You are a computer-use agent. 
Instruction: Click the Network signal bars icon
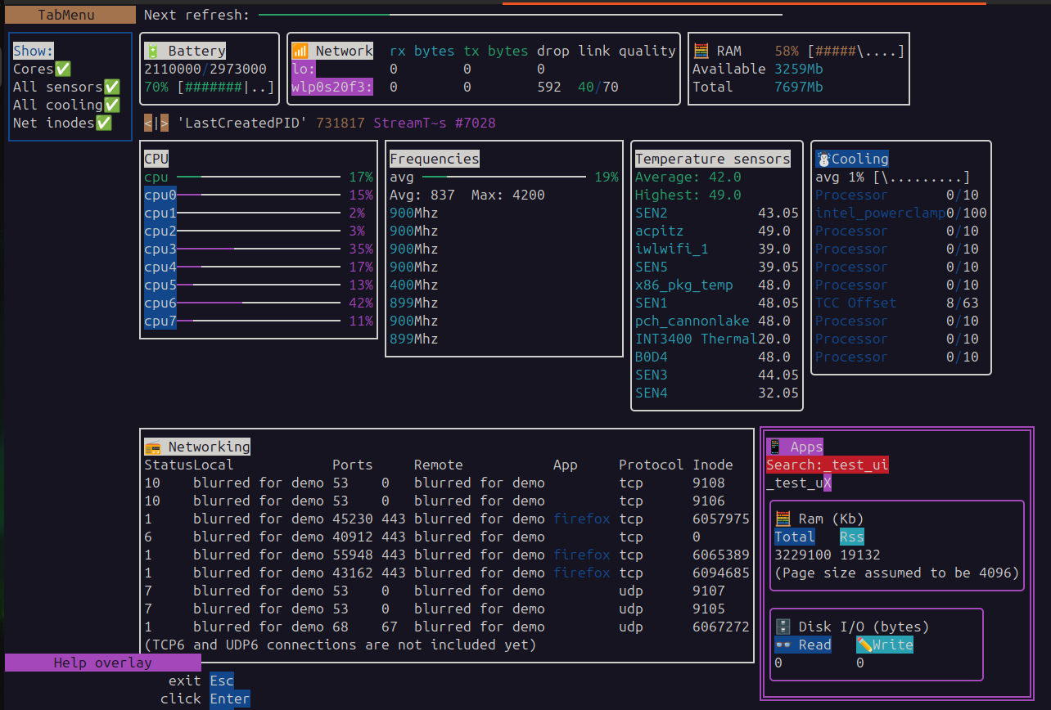click(300, 51)
